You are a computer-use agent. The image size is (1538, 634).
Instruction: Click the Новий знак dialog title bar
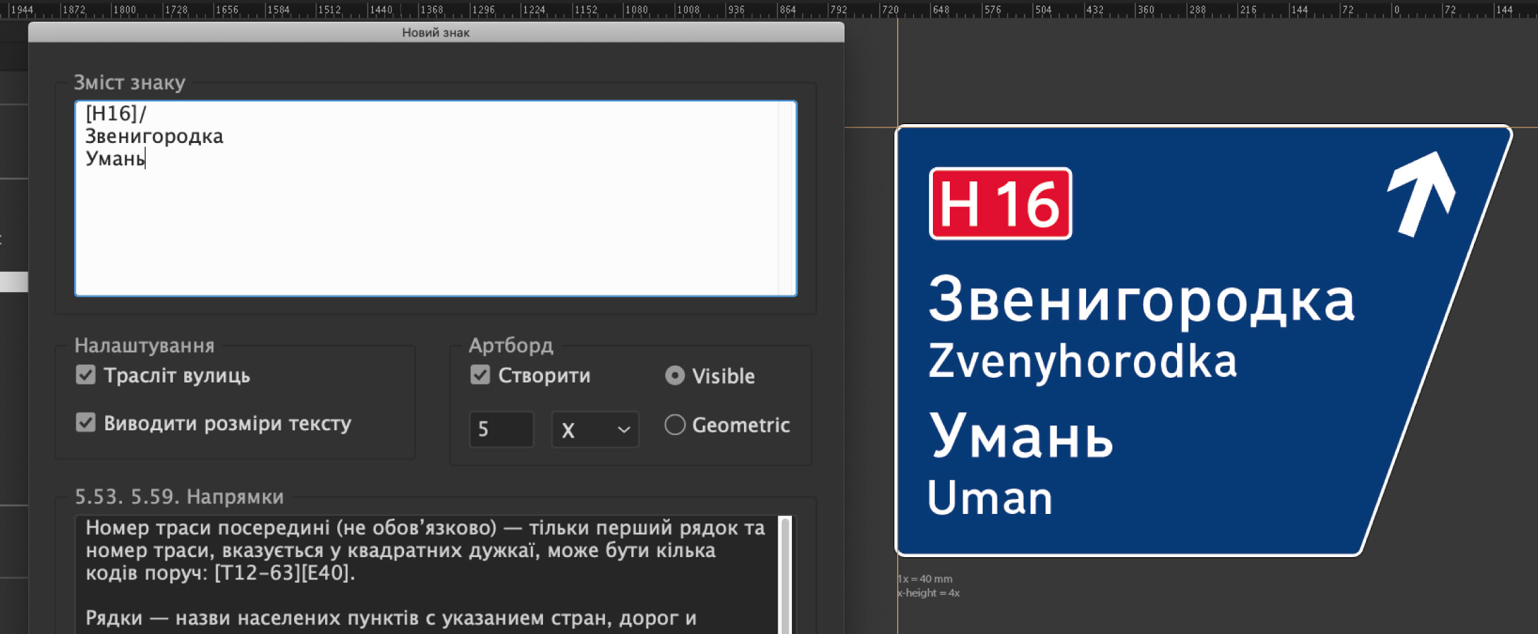click(436, 32)
